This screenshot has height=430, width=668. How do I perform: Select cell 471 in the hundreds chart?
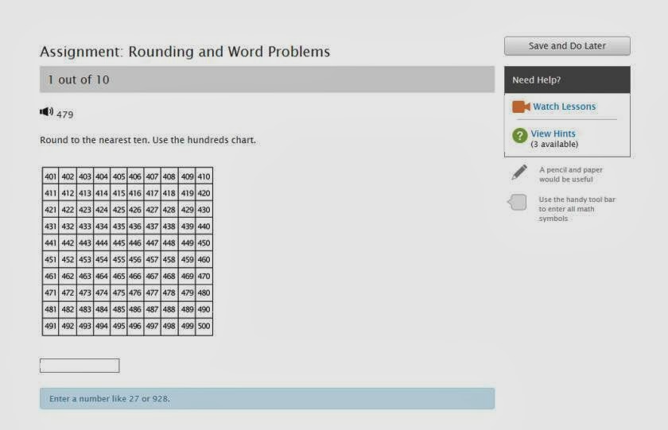[x=50, y=293]
